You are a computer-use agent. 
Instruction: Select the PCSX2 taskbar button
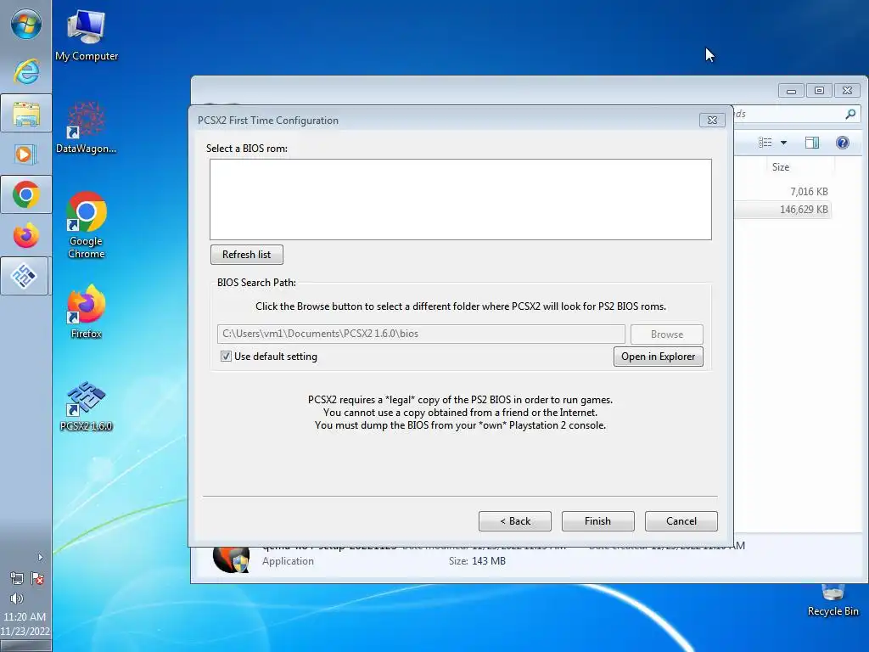click(25, 276)
